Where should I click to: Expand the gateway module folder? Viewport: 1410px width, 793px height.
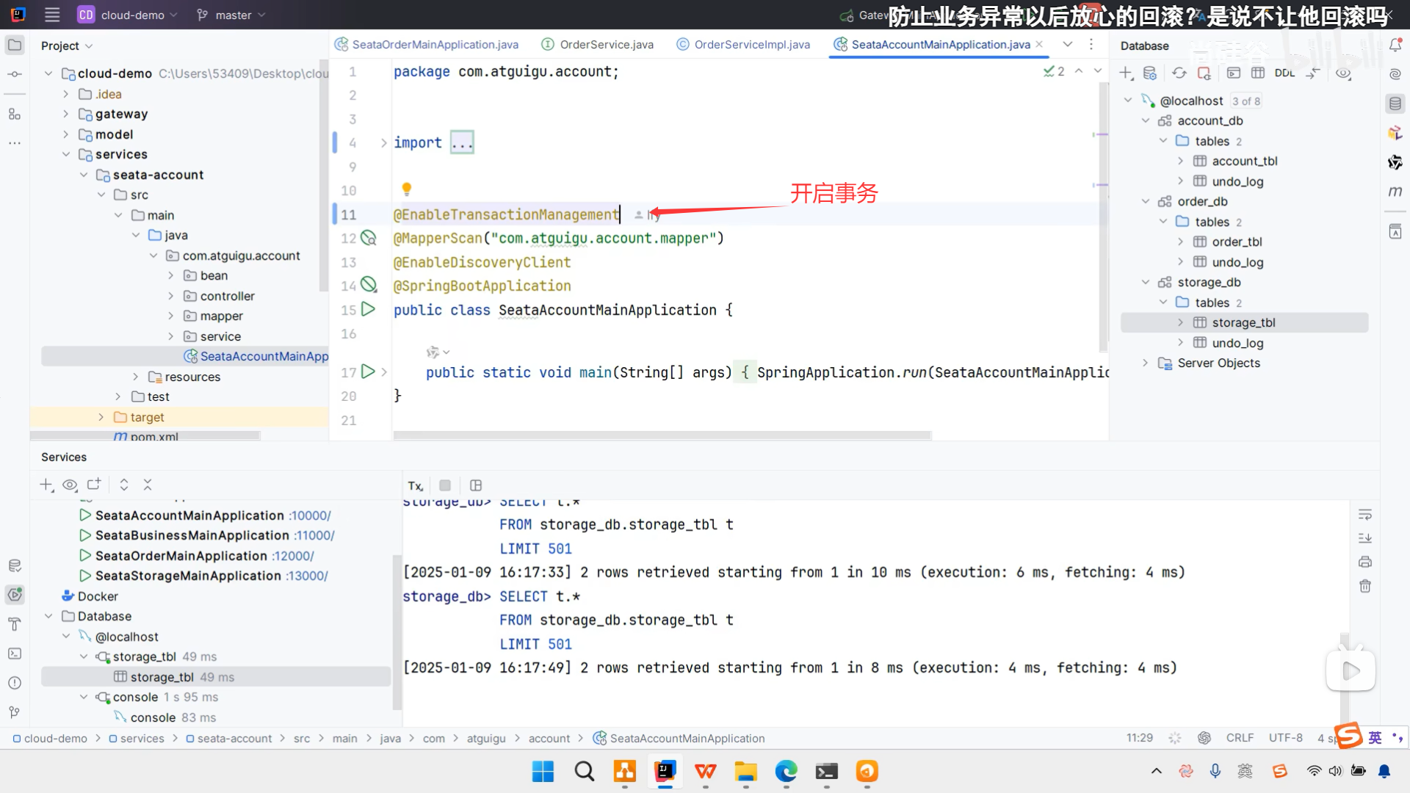[66, 114]
